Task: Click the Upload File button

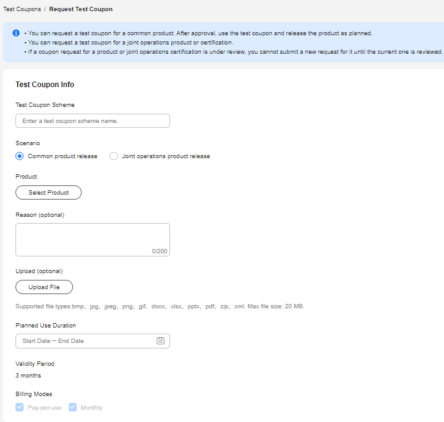Action: pos(44,287)
